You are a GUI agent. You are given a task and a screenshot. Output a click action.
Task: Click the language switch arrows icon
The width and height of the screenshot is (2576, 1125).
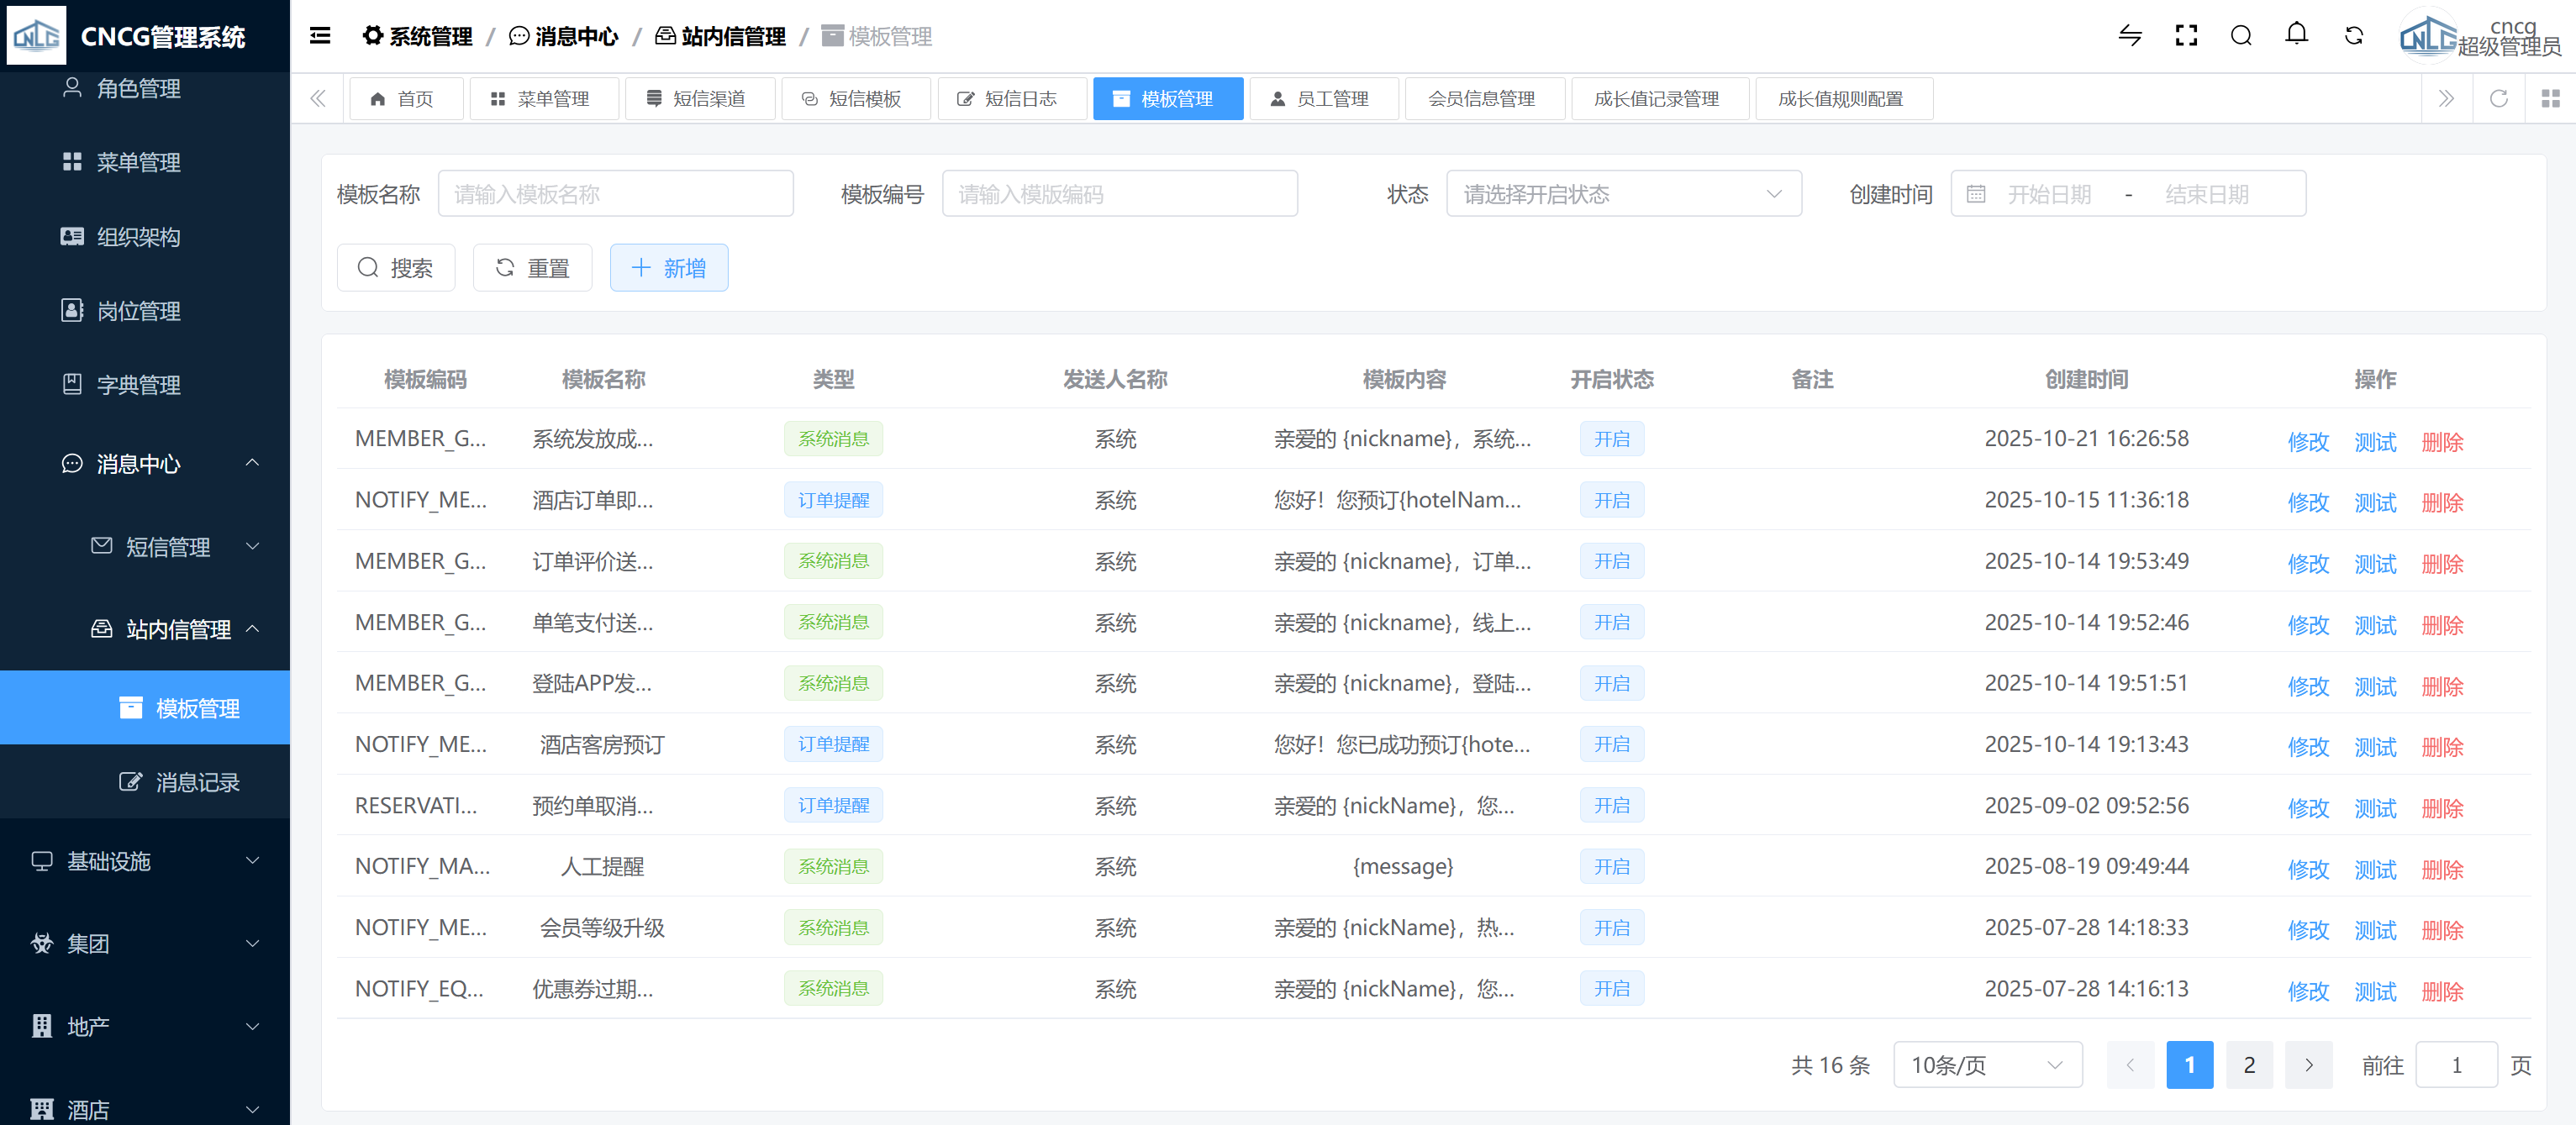coord(2130,36)
